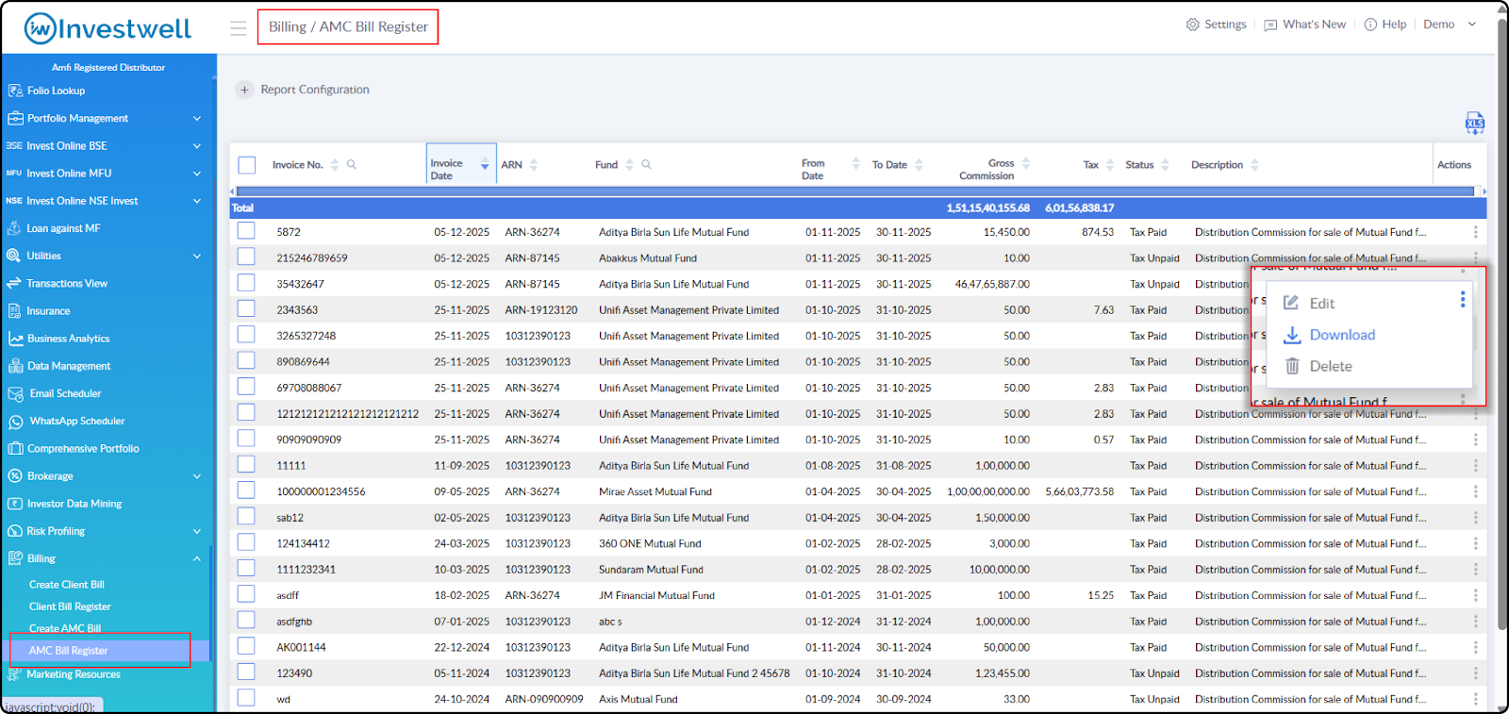1509x714 pixels.
Task: Open actions menu for invoice AK001144
Action: 1475,648
